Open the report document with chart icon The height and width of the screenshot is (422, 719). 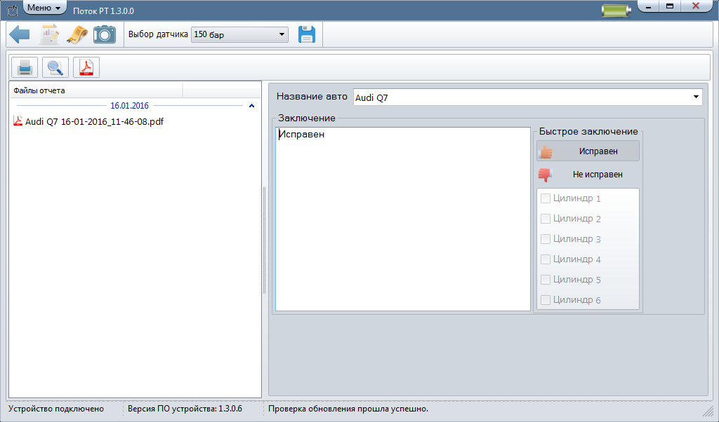click(48, 34)
